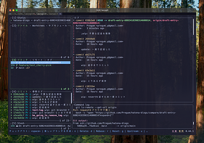Screen dimensions: 204x143
Task: Click the branch icon next to main
Action: [17, 68]
